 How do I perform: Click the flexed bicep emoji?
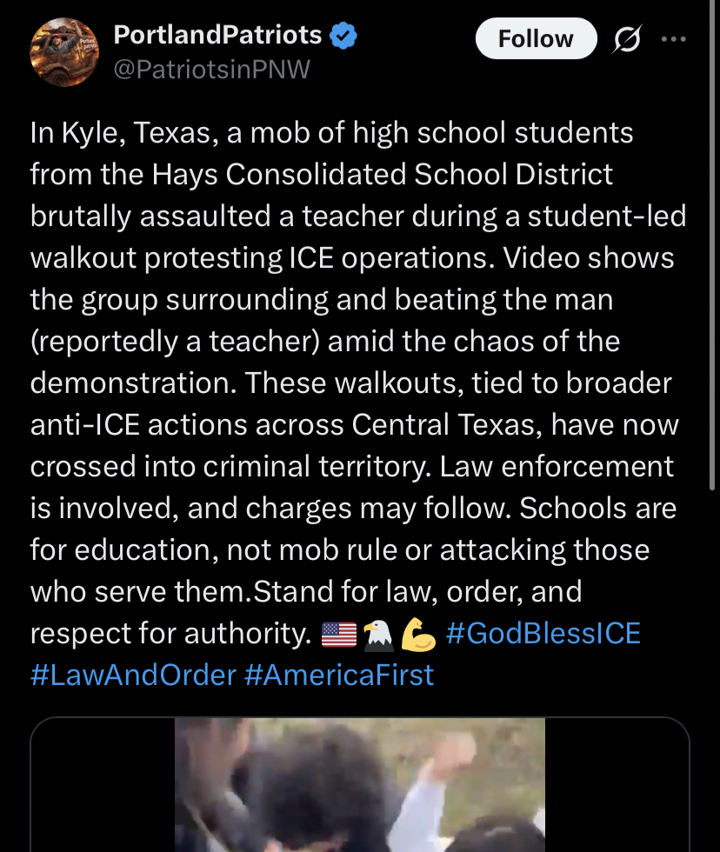pyautogui.click(x=418, y=635)
